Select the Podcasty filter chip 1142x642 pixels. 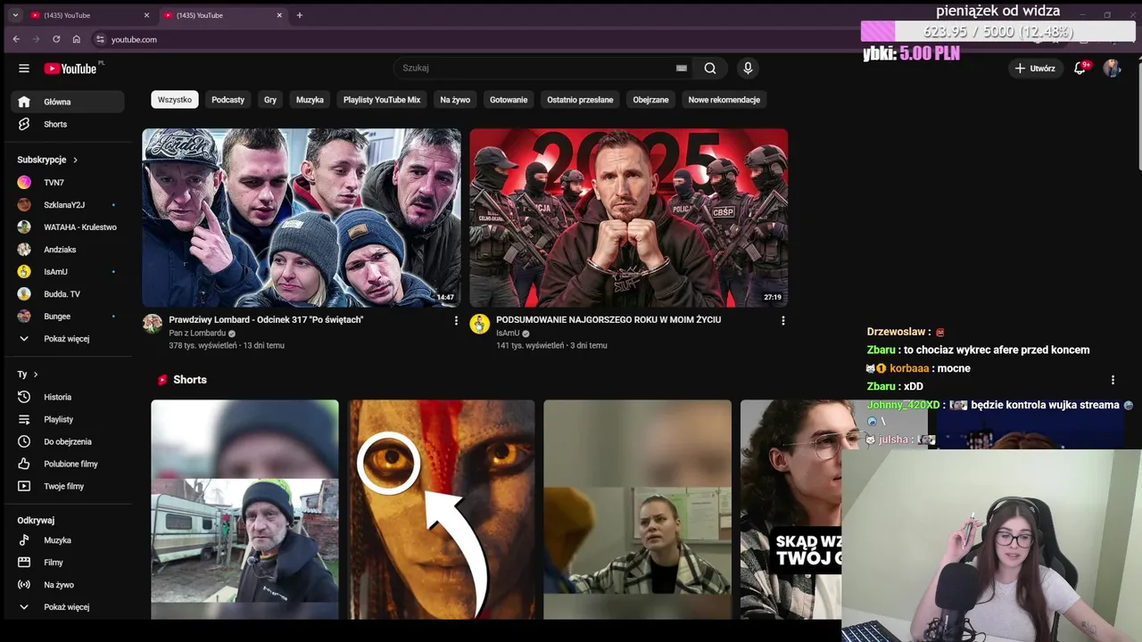pos(228,100)
